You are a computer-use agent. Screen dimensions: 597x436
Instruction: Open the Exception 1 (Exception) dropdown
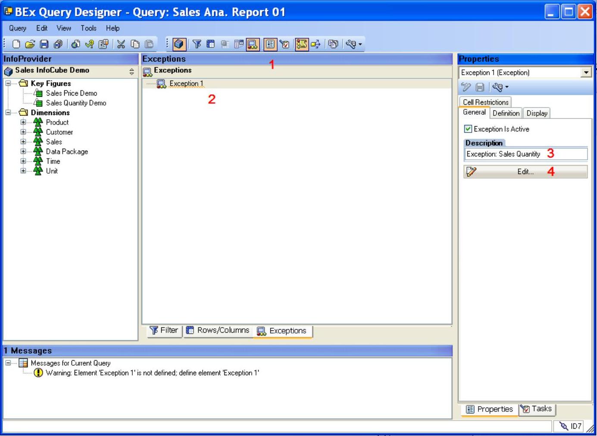(585, 72)
